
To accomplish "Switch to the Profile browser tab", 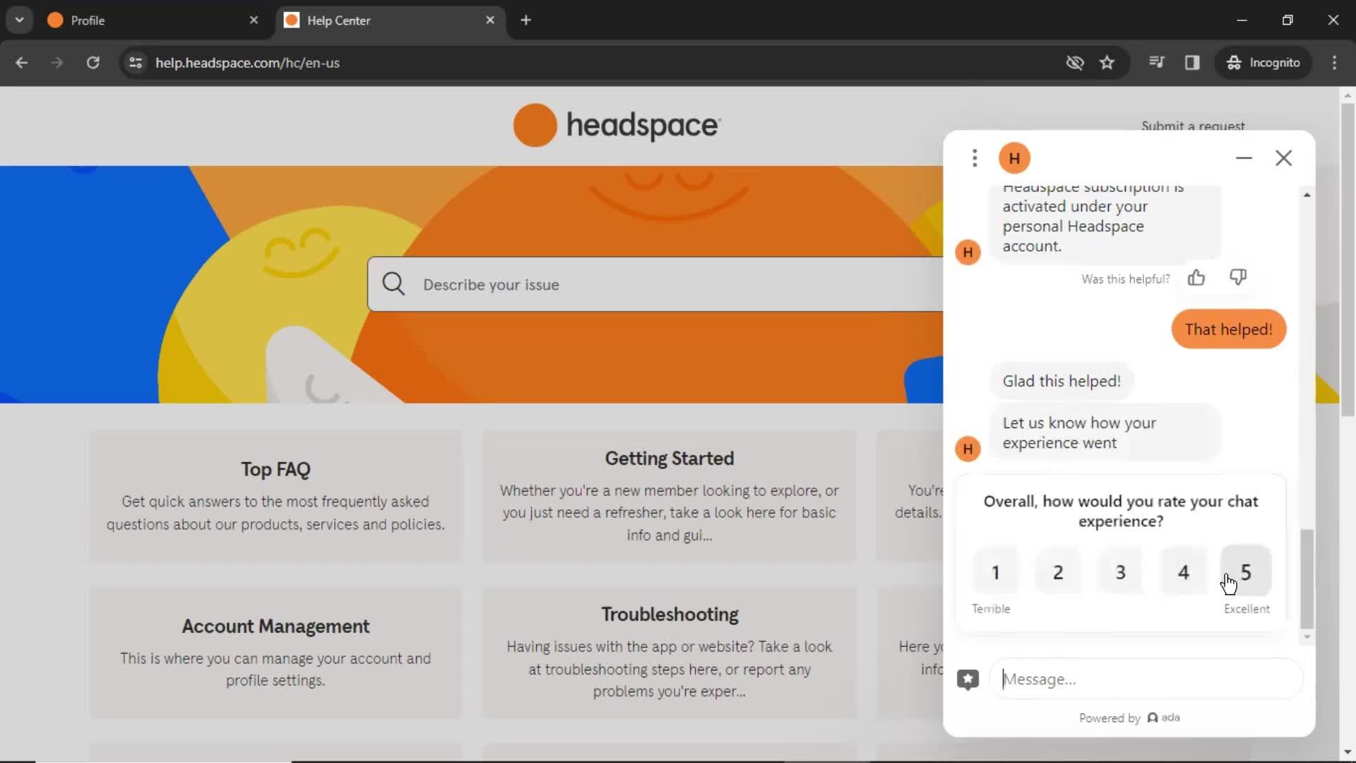I will click(x=152, y=20).
